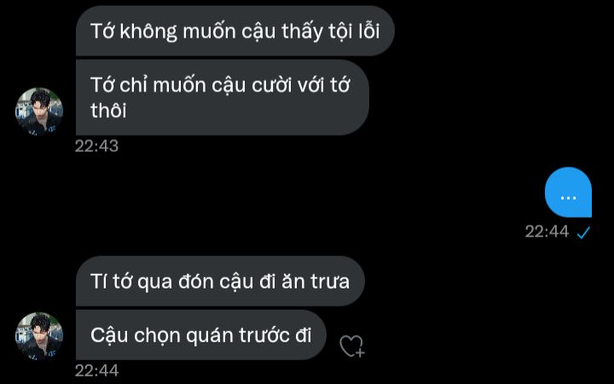This screenshot has width=614, height=384.
Task: Select message 'Tớ không muốn cậu thấy tội lỗi'
Action: [235, 31]
